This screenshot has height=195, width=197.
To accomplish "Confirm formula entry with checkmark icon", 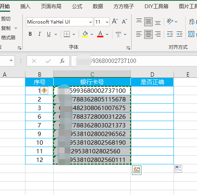I will (48, 61).
